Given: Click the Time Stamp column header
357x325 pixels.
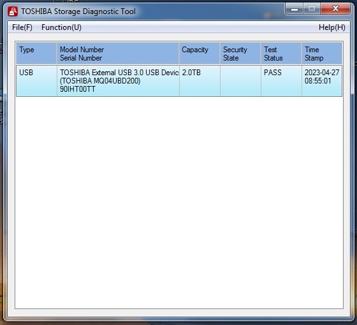Looking at the screenshot, I should (322, 53).
